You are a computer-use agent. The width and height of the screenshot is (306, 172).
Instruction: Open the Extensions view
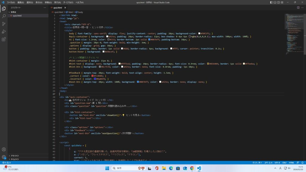(4, 39)
